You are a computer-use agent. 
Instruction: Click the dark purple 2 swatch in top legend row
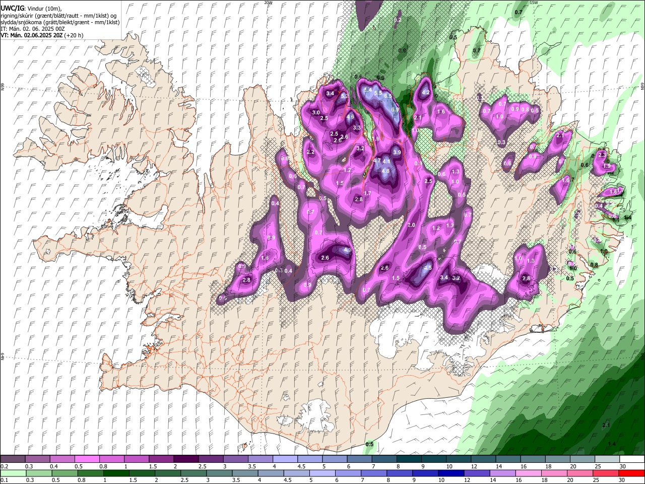(x=186, y=459)
